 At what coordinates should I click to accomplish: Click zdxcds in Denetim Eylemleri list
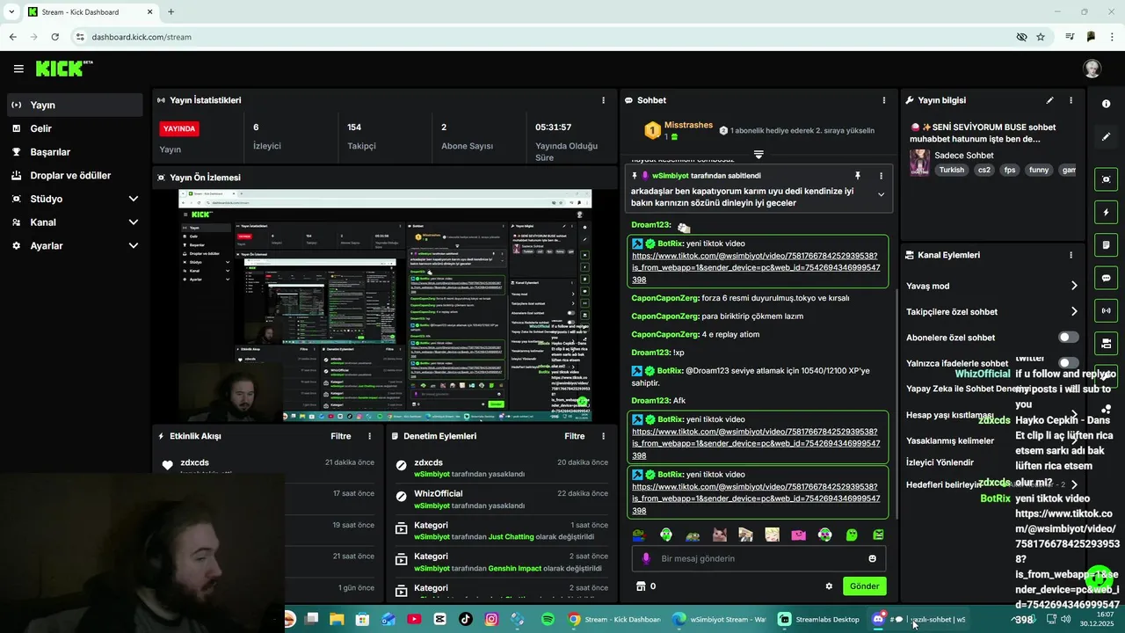tap(428, 462)
